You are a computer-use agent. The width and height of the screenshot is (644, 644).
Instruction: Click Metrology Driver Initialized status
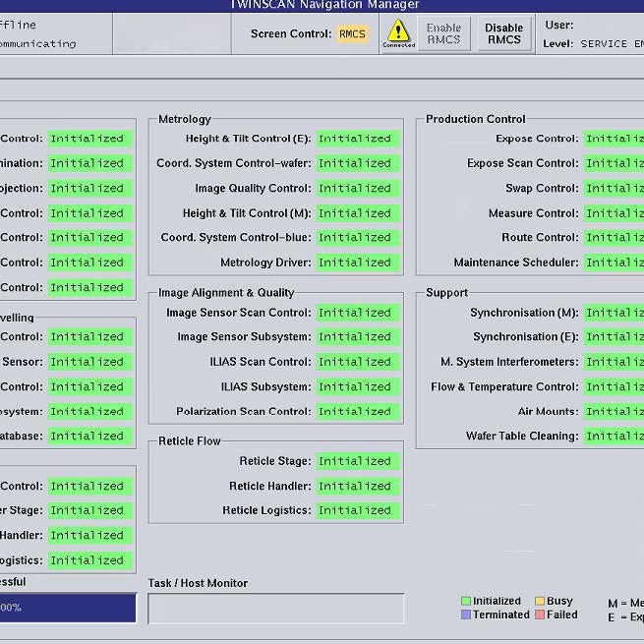click(357, 263)
